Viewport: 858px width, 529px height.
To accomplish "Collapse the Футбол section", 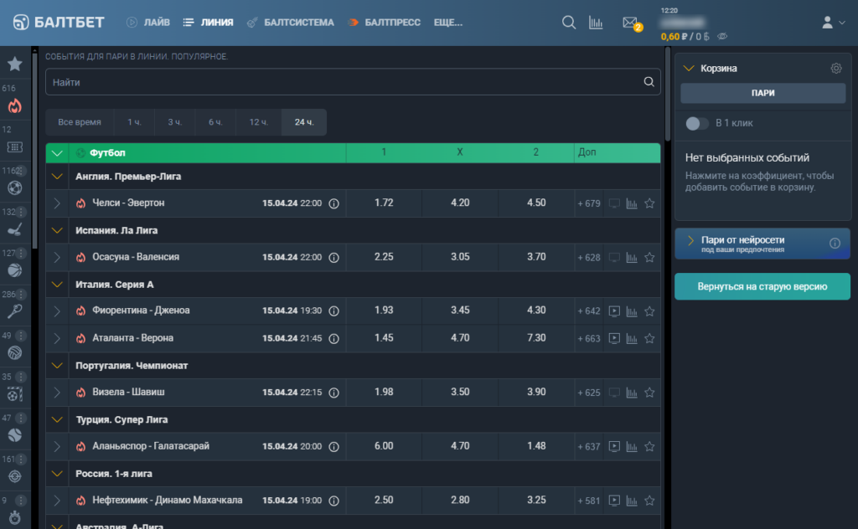I will (57, 153).
